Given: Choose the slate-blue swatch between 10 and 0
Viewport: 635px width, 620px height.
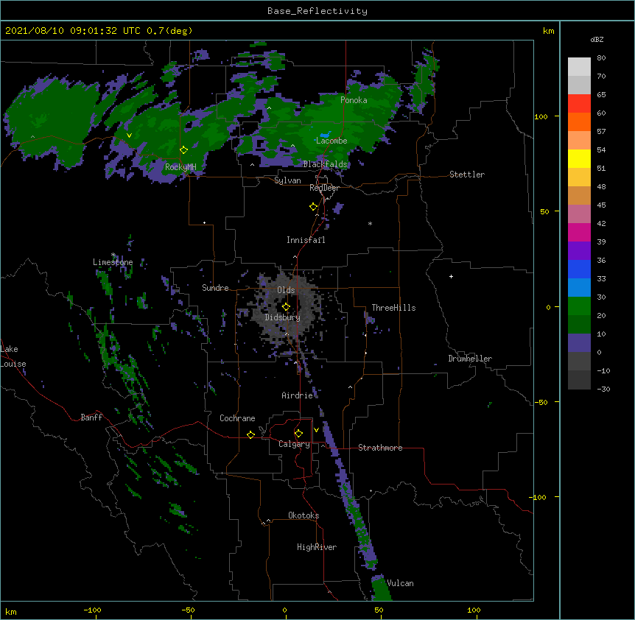Looking at the screenshot, I should coord(579,343).
